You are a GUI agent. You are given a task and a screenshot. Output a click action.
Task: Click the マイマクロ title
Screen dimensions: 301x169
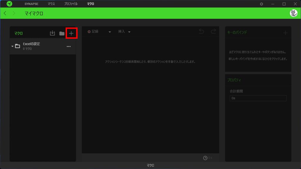point(34,13)
